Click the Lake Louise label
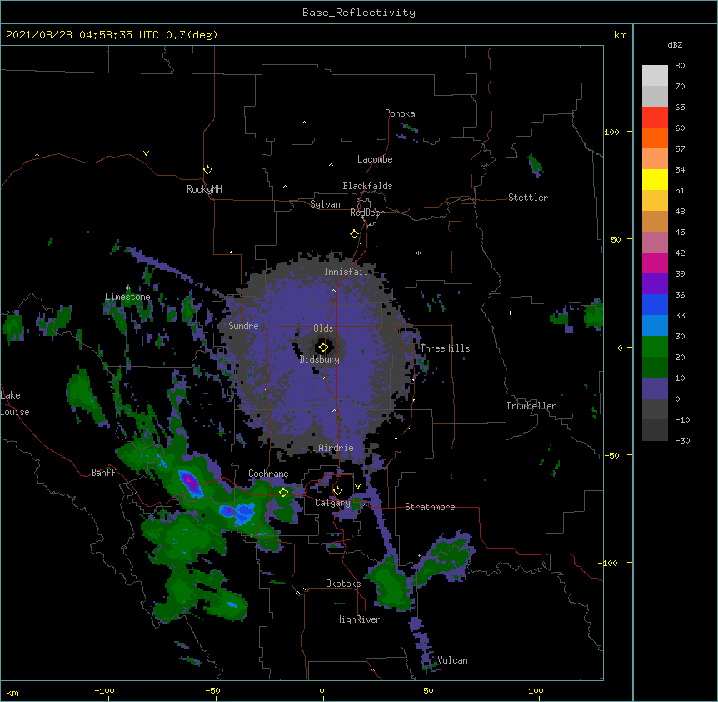The width and height of the screenshot is (718, 702). 15,404
